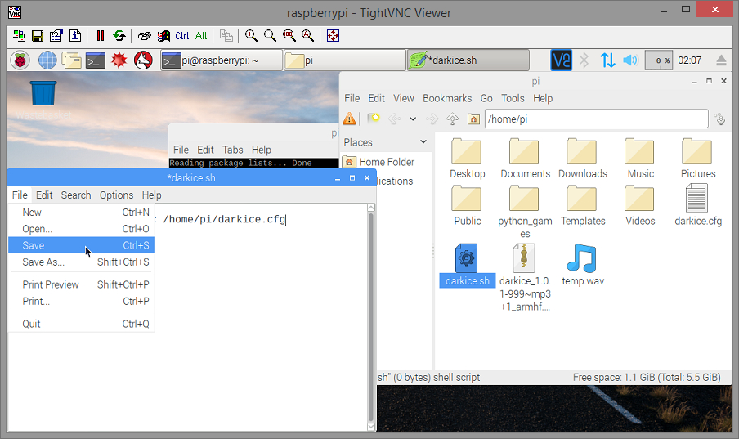739x439 pixels.
Task: Click the save connection disk icon
Action: (x=38, y=36)
